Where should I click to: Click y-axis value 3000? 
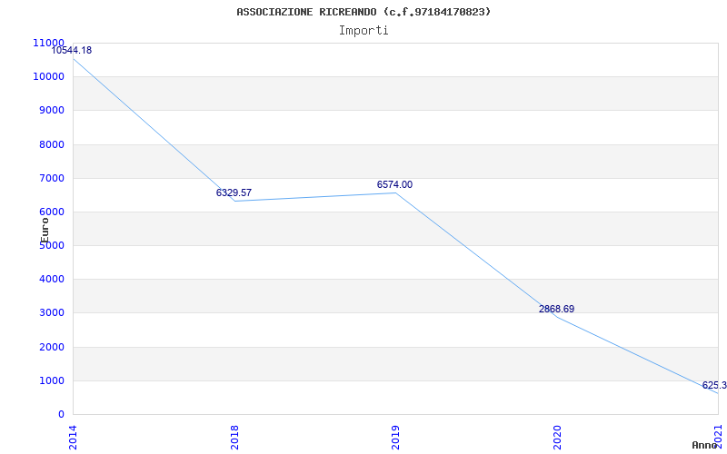(51, 312)
